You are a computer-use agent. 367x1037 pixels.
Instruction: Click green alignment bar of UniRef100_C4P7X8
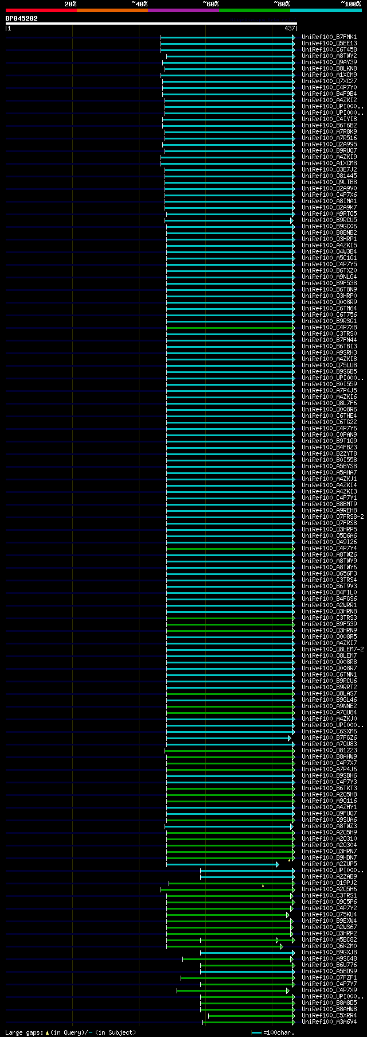tap(231, 327)
